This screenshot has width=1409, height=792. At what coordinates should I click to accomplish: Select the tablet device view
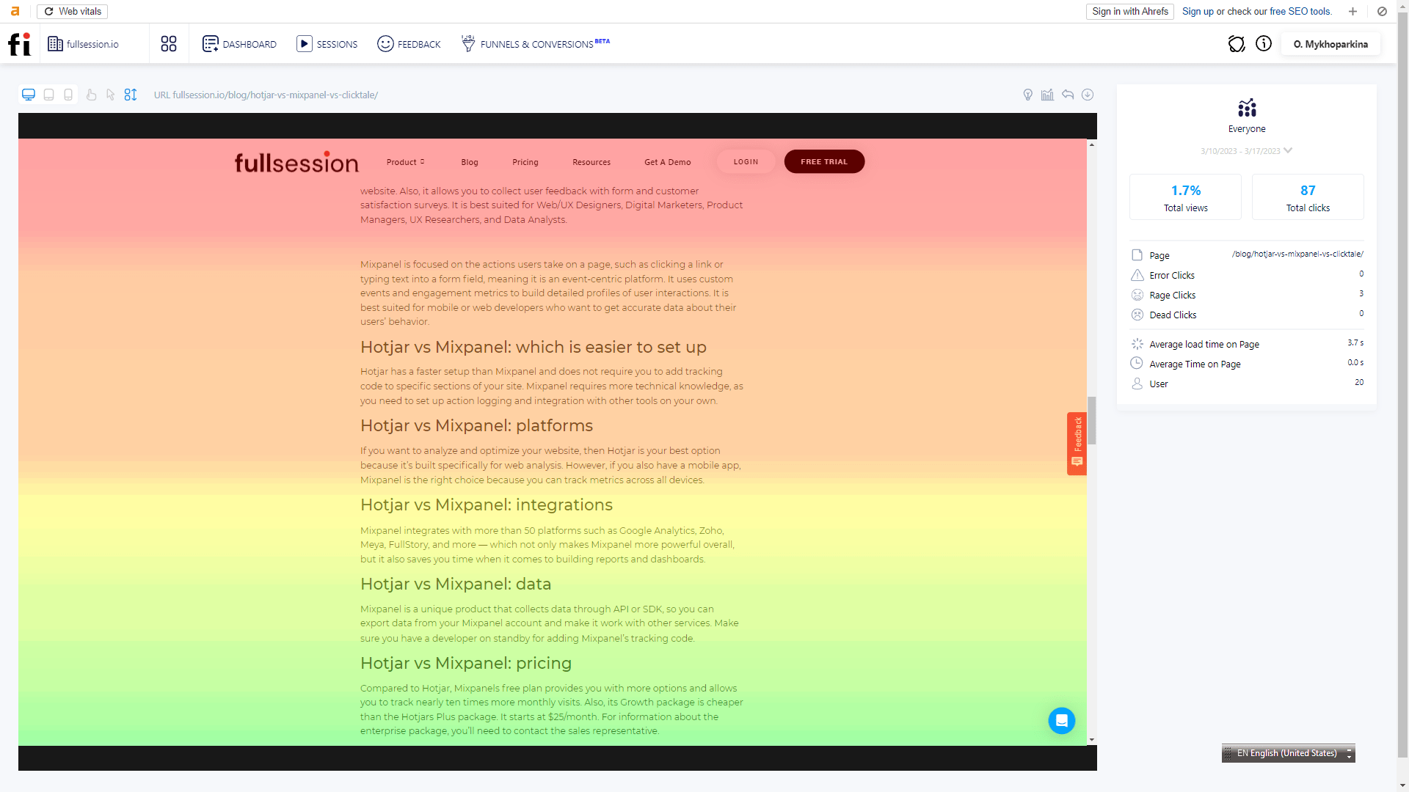48,95
